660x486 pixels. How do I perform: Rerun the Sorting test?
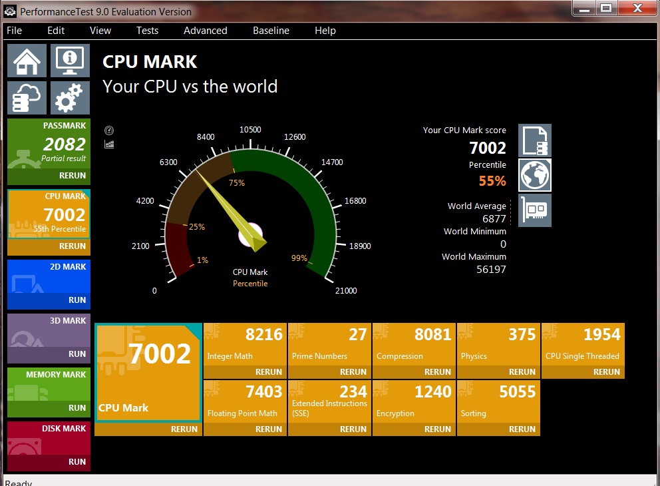click(498, 429)
